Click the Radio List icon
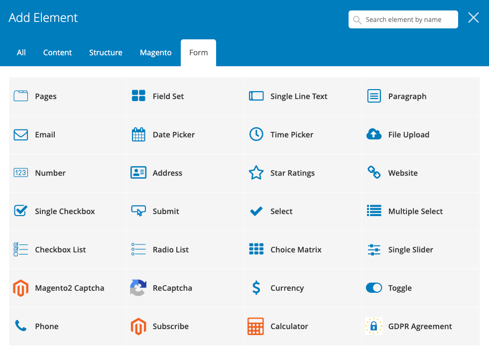 click(x=138, y=249)
